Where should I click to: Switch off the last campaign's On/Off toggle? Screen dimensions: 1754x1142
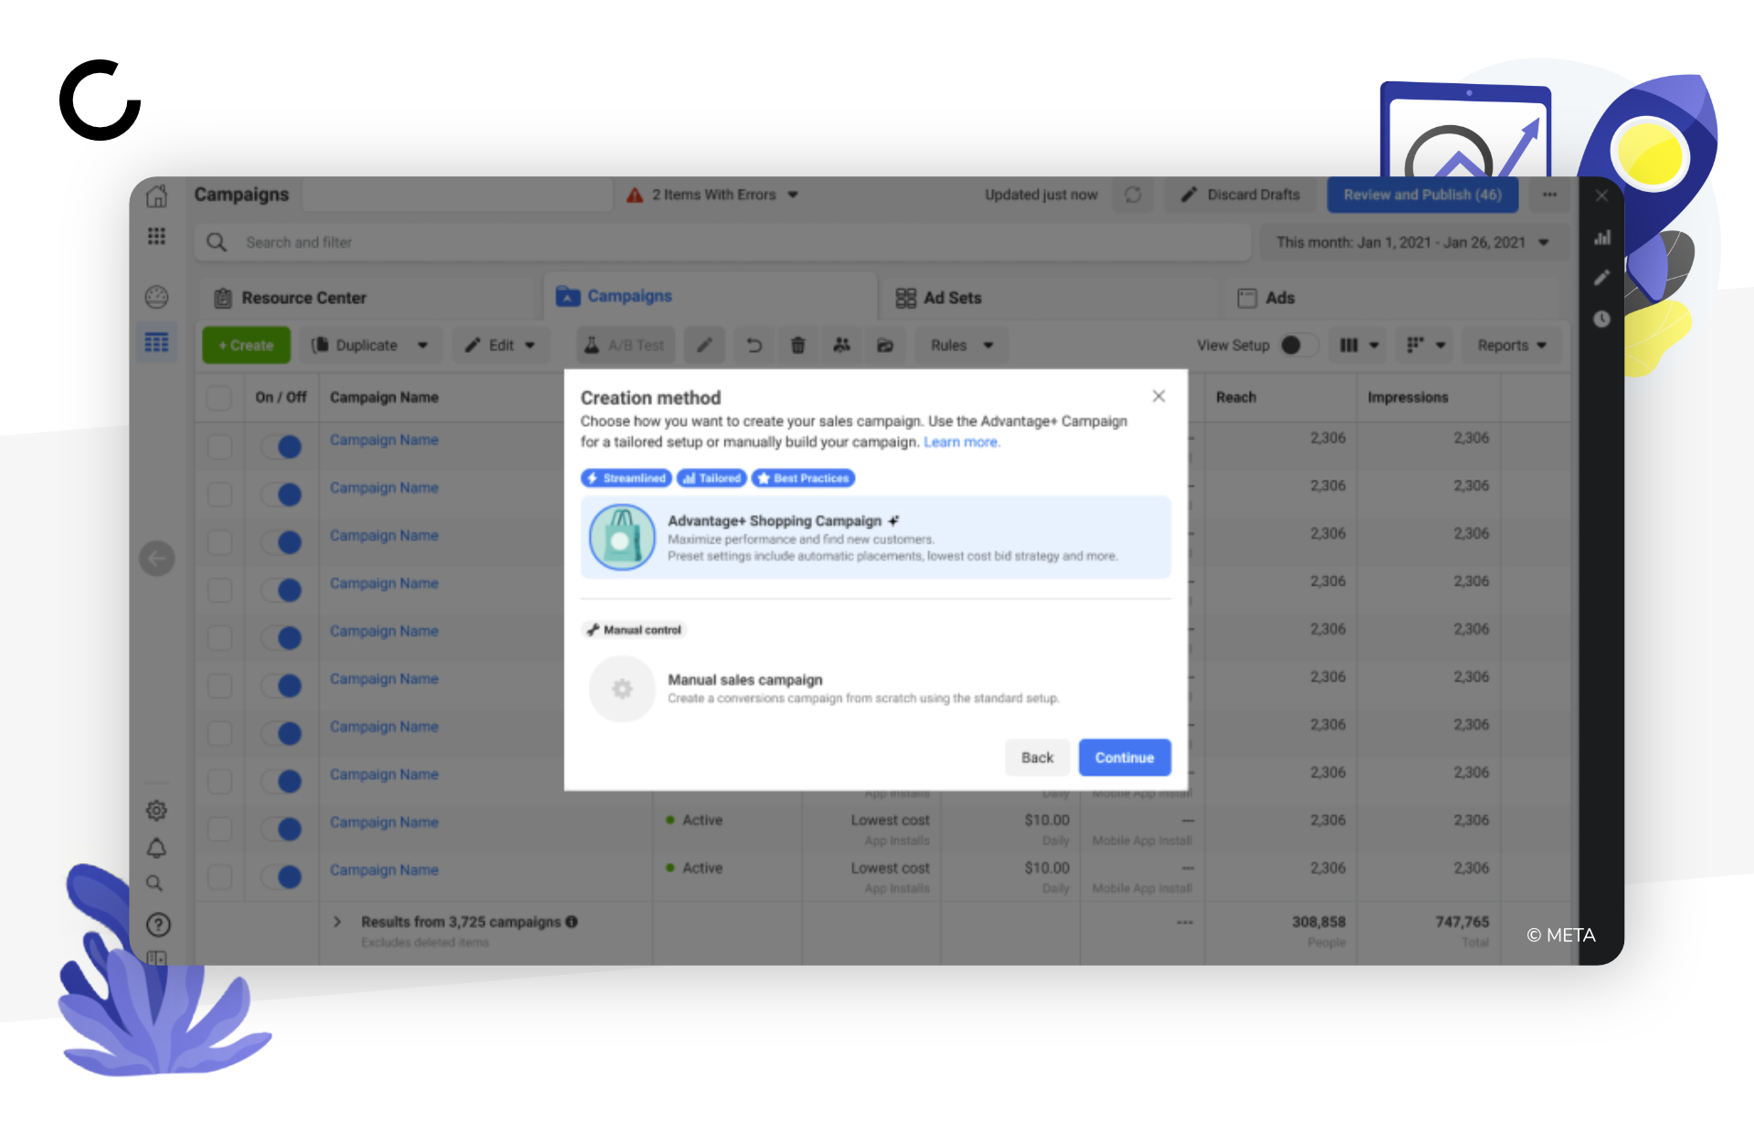(x=281, y=877)
